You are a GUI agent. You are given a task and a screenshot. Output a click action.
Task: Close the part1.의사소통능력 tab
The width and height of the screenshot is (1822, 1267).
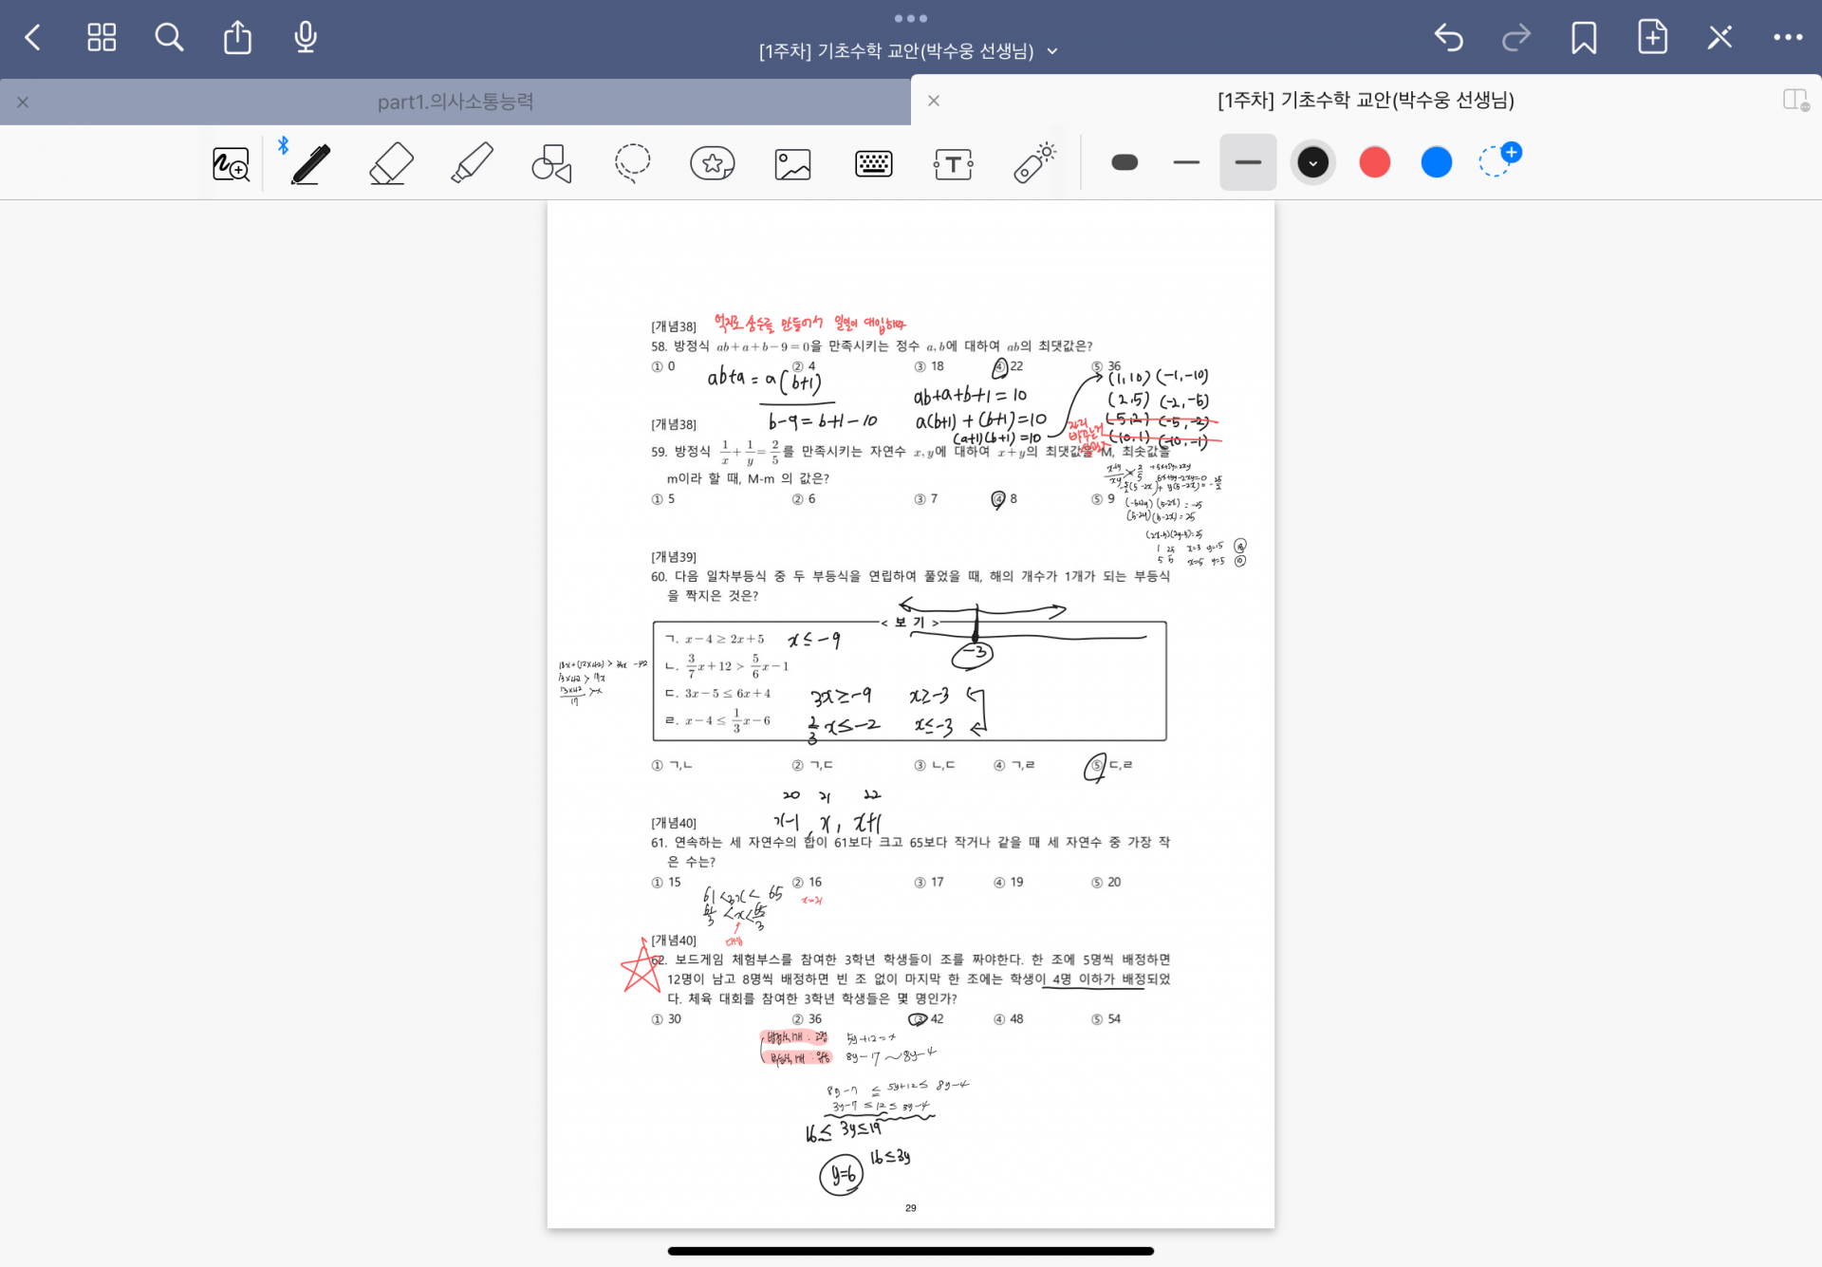pos(23,102)
